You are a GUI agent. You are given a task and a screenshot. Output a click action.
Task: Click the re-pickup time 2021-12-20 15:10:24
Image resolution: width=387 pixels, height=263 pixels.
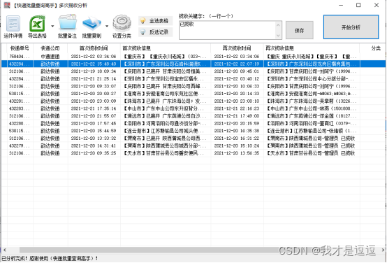[237, 145]
